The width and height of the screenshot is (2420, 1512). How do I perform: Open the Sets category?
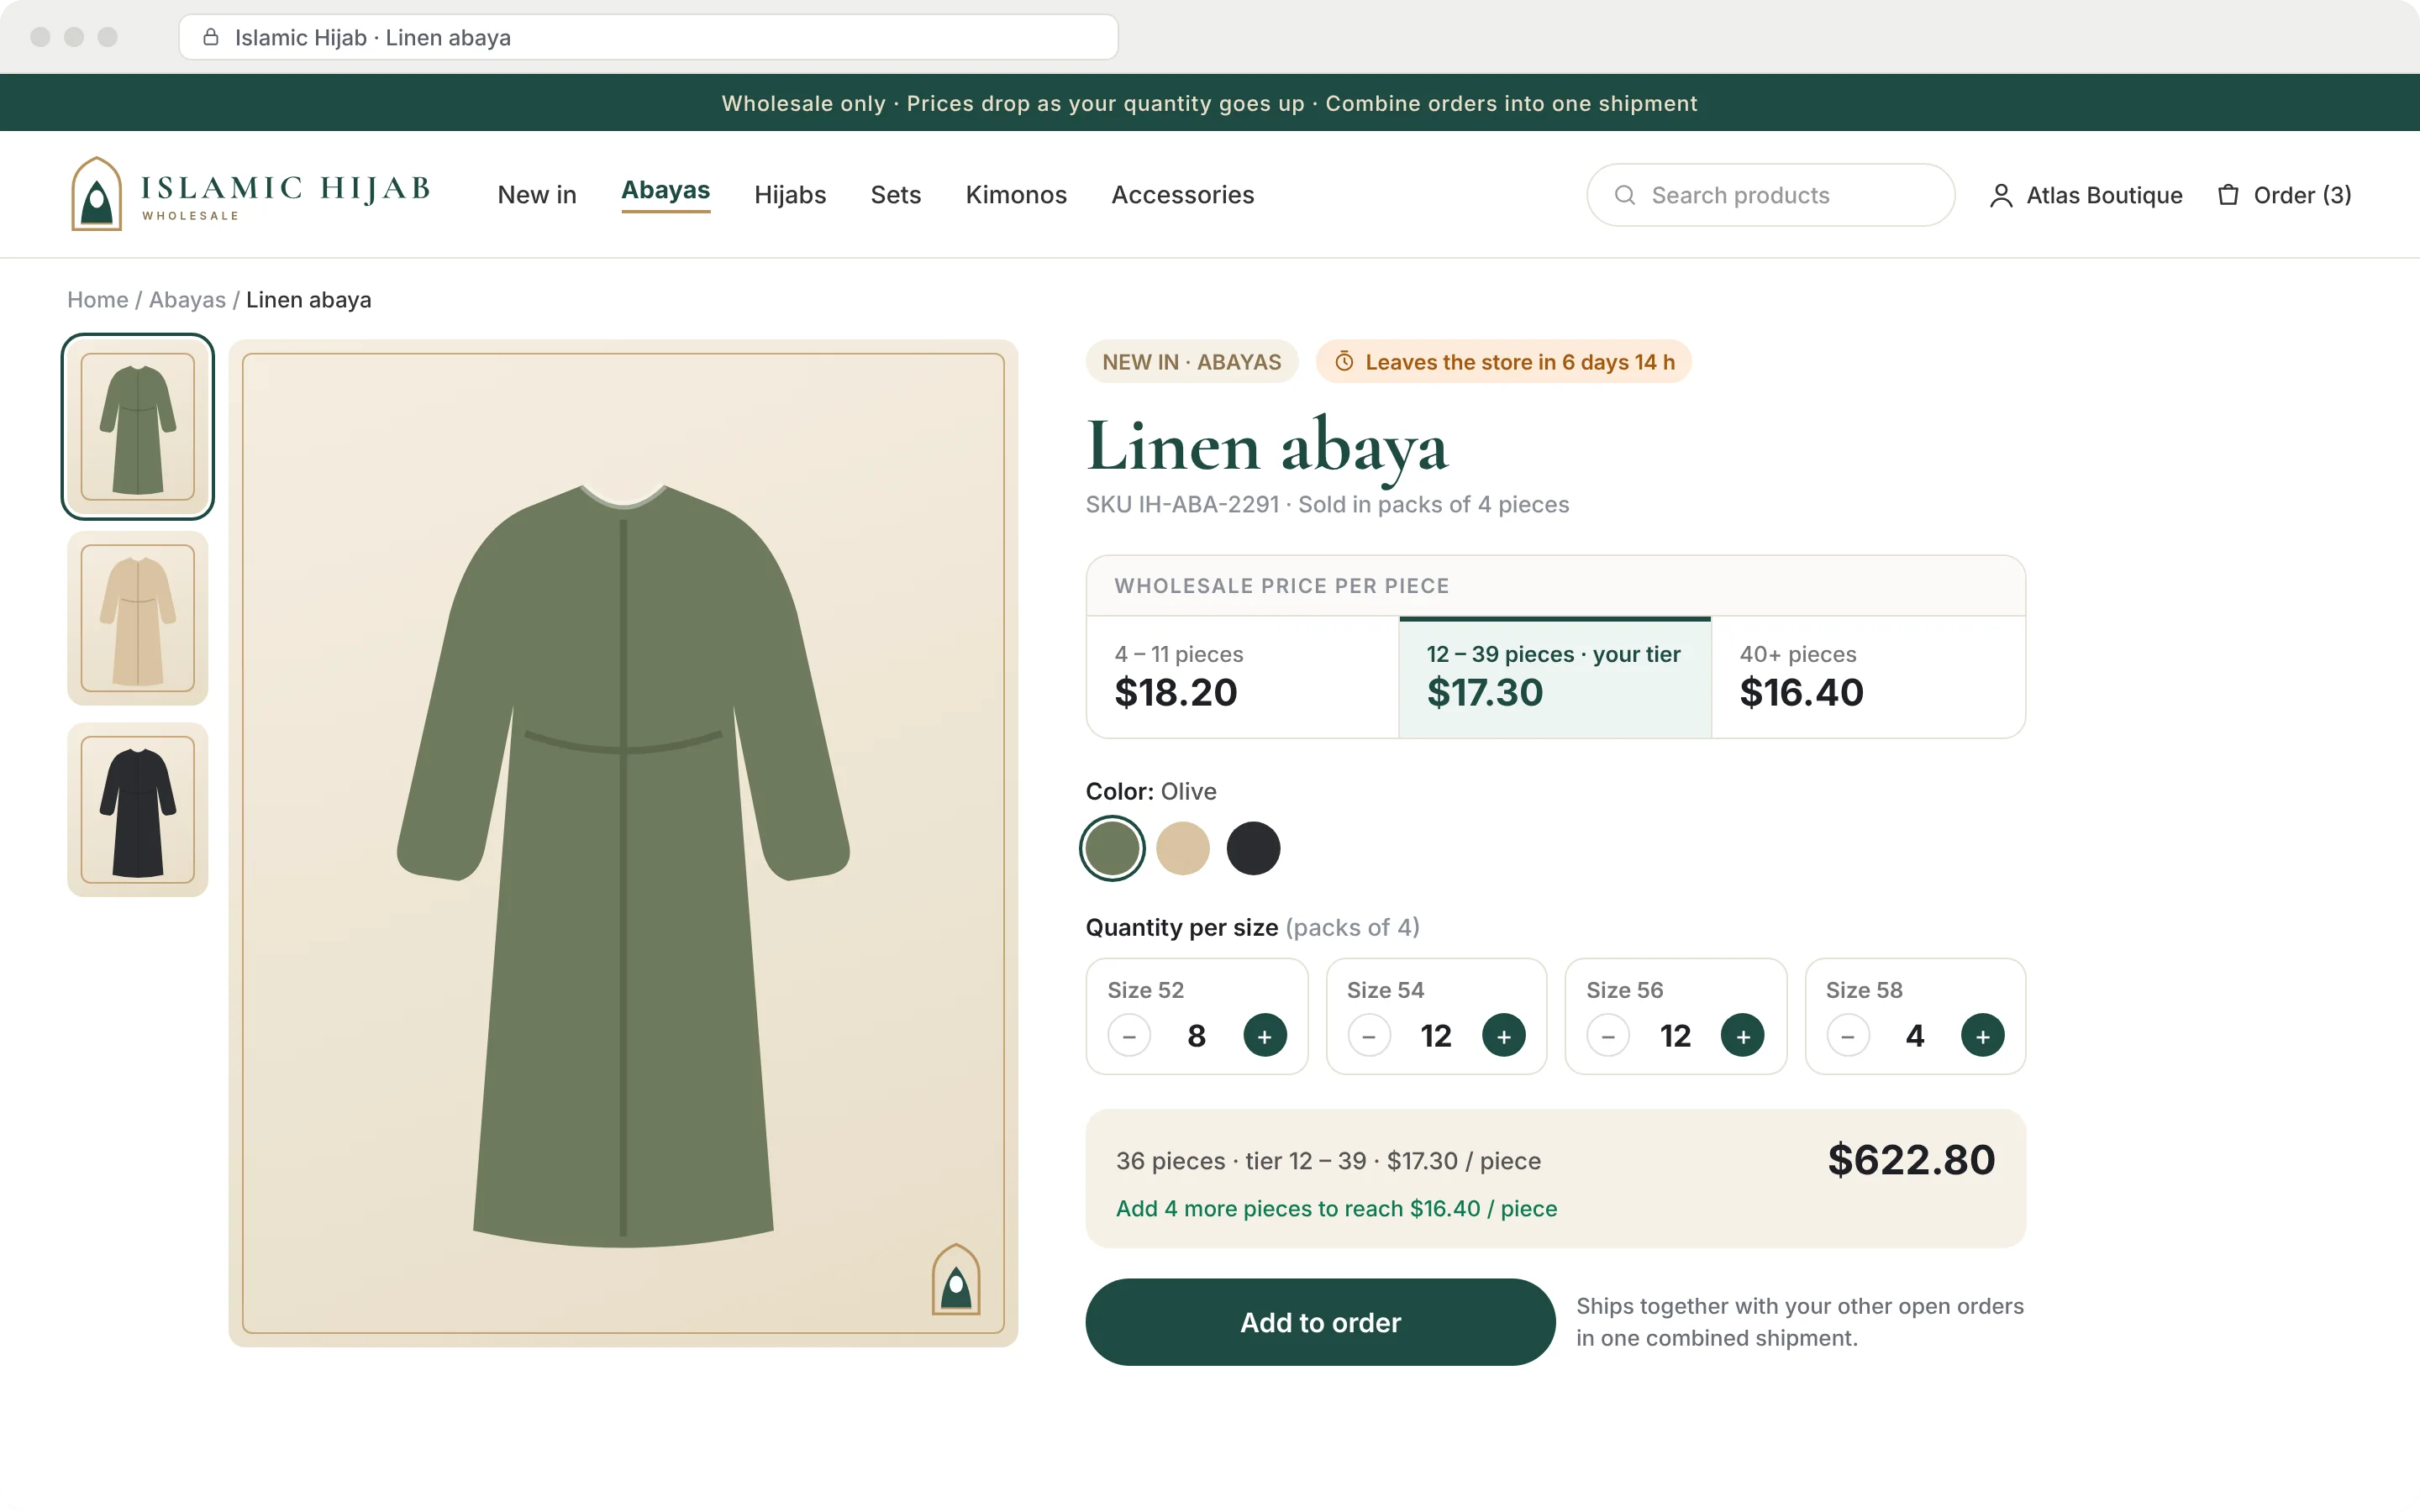point(895,195)
